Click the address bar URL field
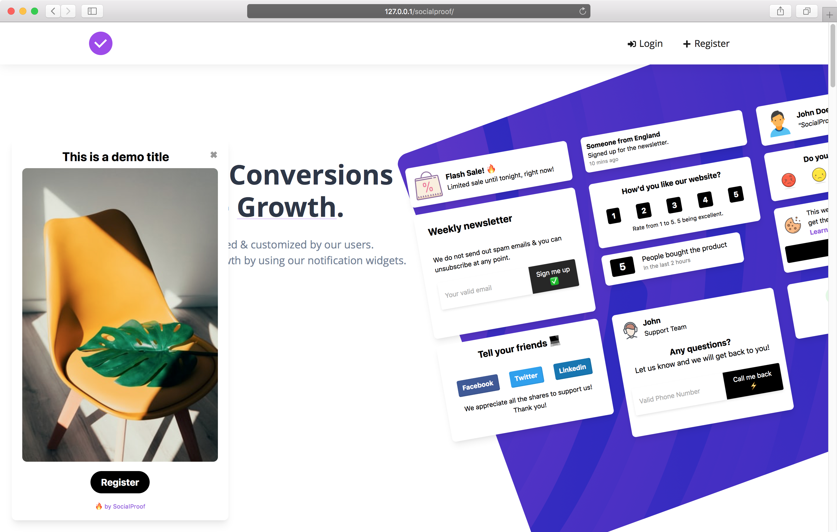This screenshot has width=837, height=532. point(418,11)
